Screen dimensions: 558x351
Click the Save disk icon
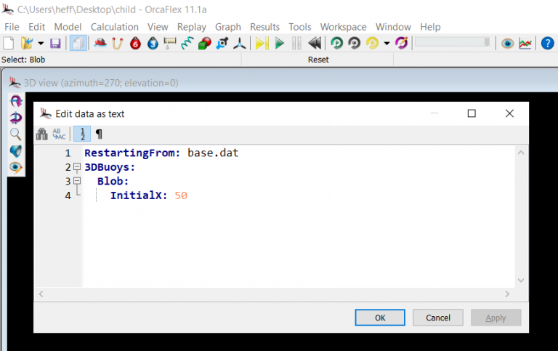55,44
